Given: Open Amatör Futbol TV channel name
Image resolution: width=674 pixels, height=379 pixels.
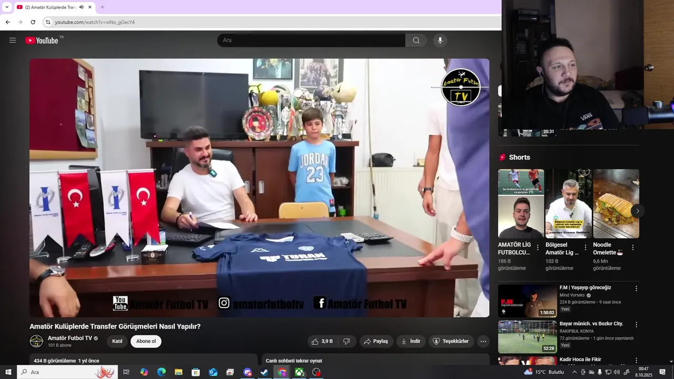Looking at the screenshot, I should [70, 338].
